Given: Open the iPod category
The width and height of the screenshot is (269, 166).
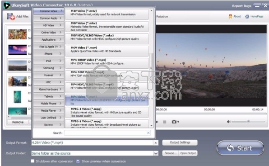Looking at the screenshot, I should (x=49, y=61).
